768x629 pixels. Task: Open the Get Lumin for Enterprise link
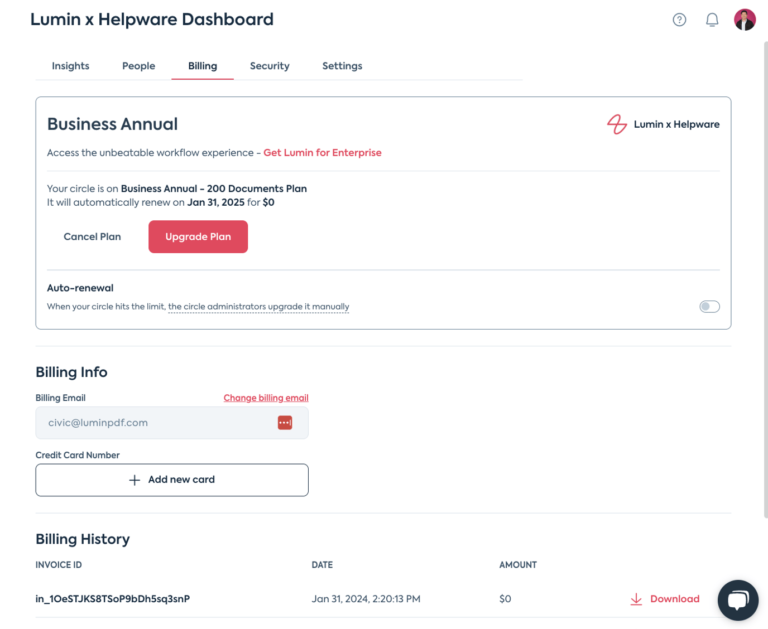click(x=322, y=152)
